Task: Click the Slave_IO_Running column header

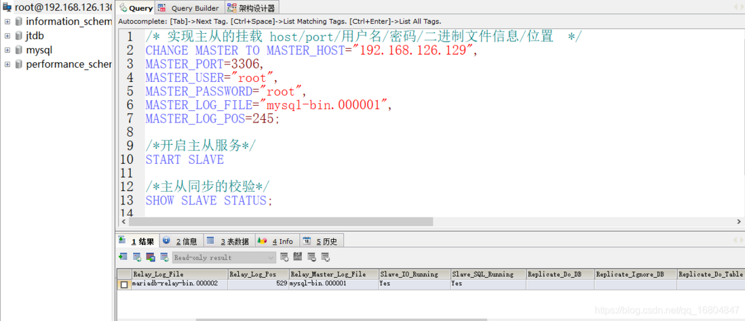Action: tap(415, 274)
